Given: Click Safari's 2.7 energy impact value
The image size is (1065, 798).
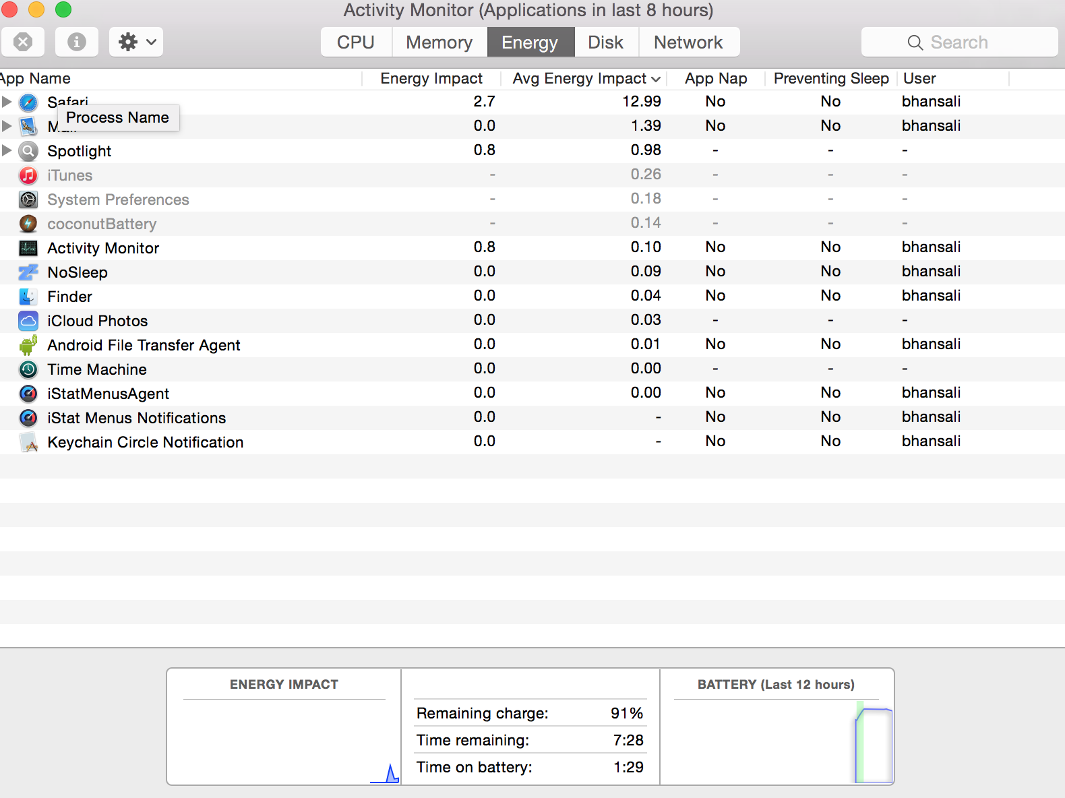Looking at the screenshot, I should (x=485, y=101).
